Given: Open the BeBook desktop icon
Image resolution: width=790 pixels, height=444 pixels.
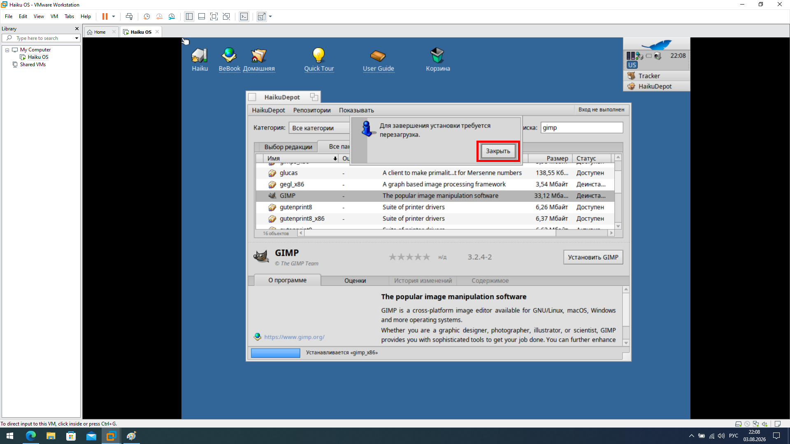Looking at the screenshot, I should (229, 60).
